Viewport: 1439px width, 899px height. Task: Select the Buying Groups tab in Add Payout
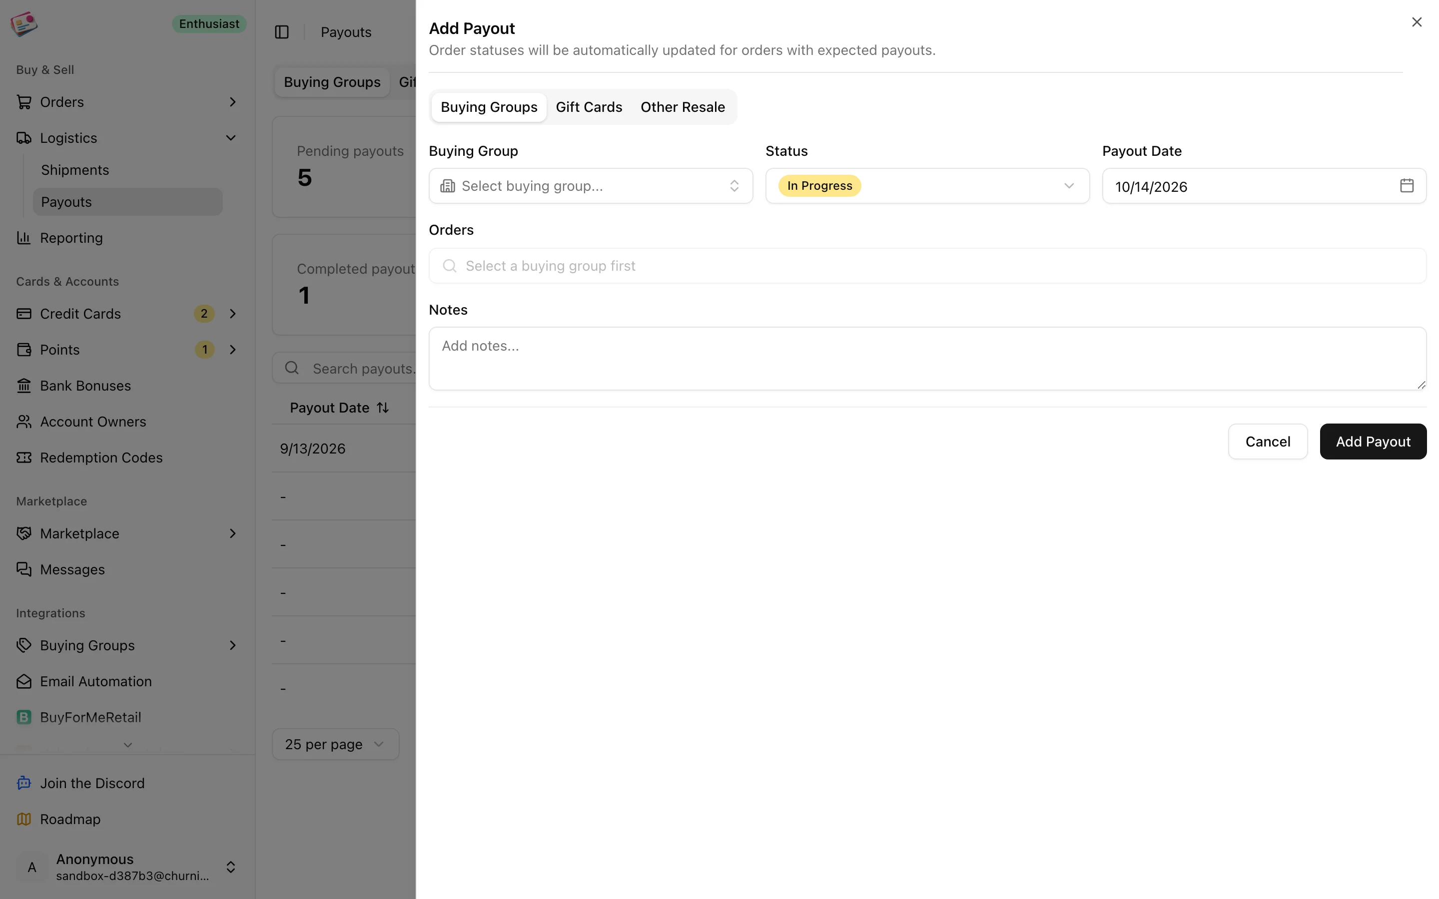[489, 107]
